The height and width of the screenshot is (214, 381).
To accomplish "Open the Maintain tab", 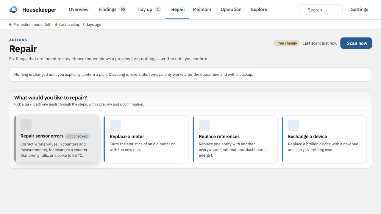I will (x=202, y=10).
